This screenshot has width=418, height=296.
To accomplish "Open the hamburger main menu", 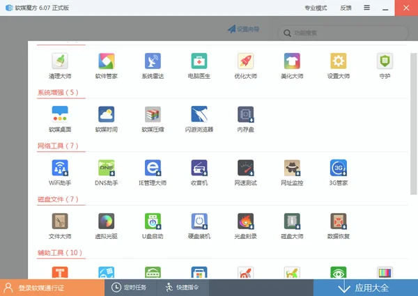I will pos(367,8).
